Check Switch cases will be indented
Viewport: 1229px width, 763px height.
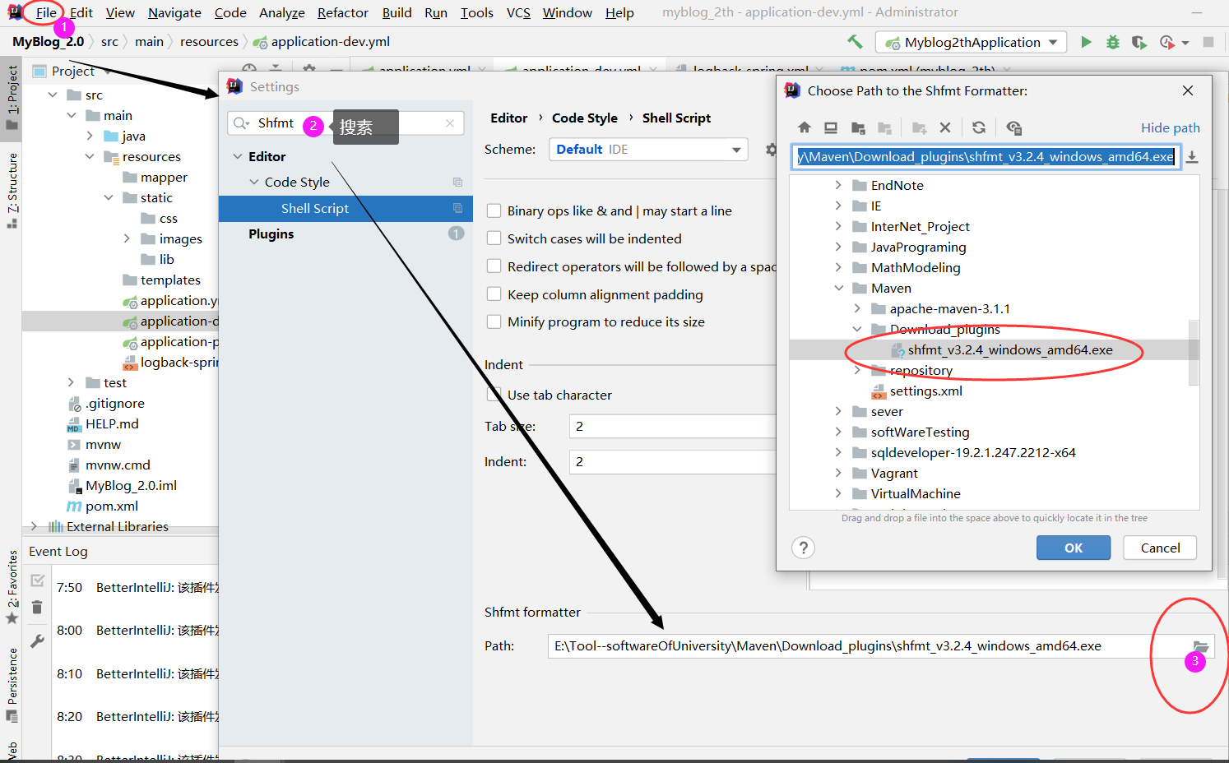tap(494, 238)
